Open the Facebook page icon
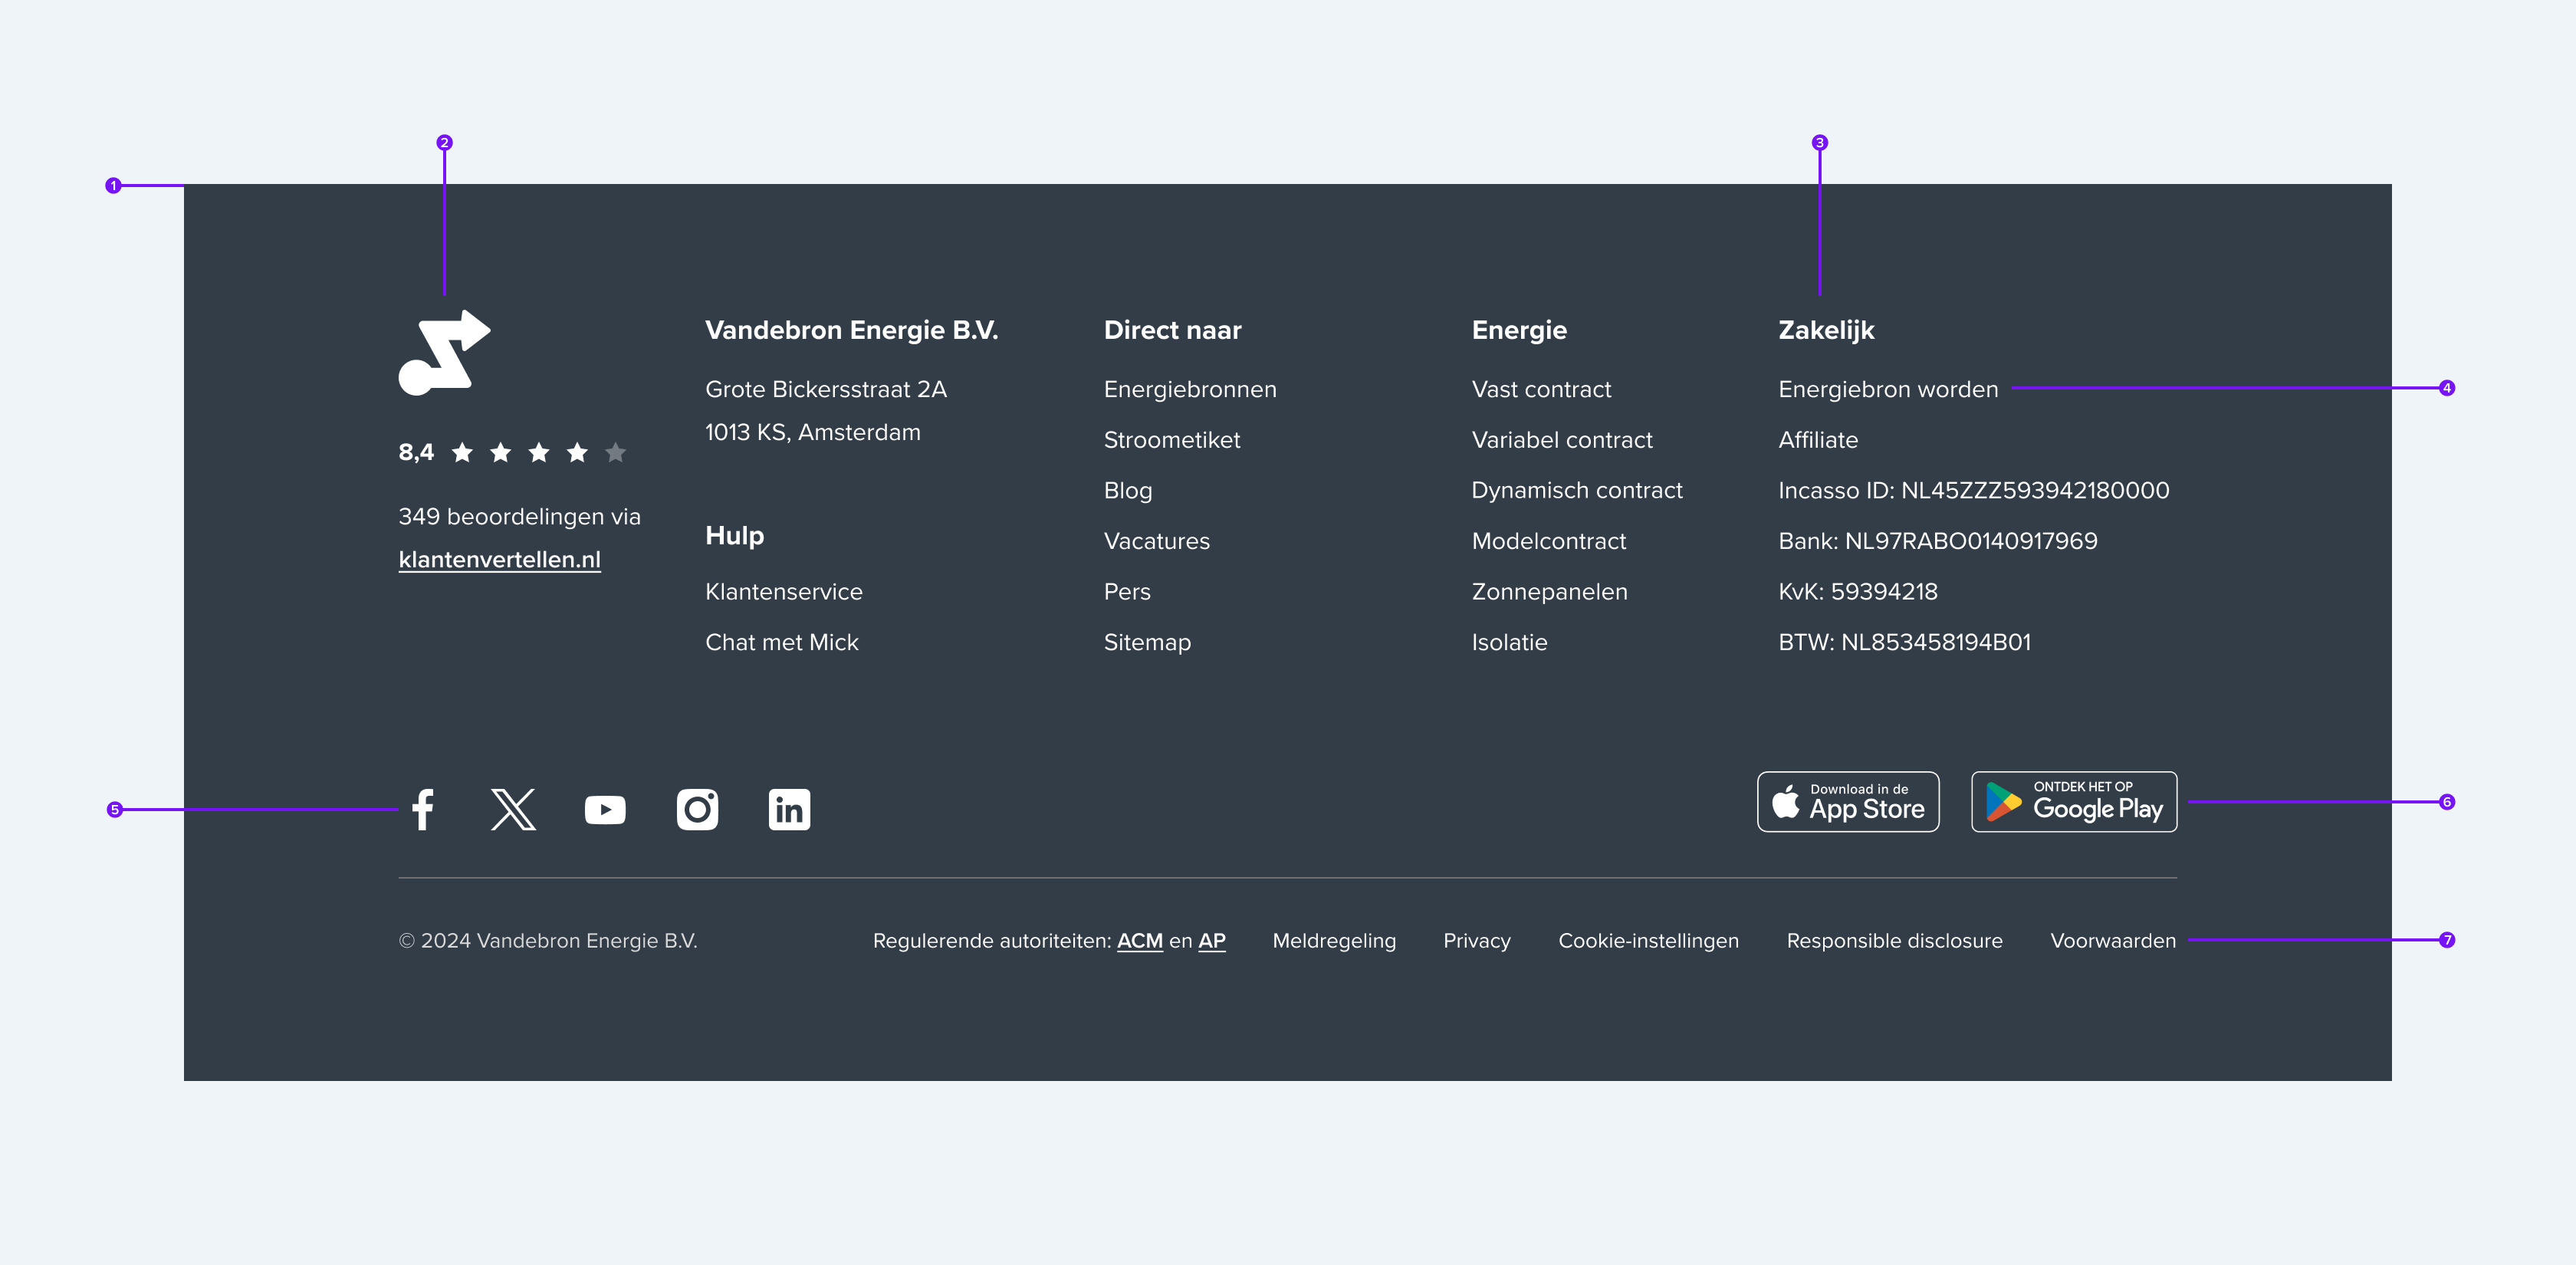The height and width of the screenshot is (1265, 2576). (423, 809)
